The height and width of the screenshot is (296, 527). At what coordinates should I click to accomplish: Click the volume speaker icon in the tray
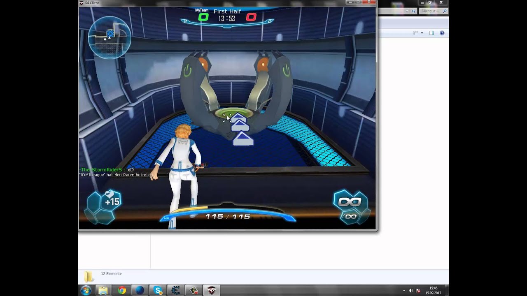[411, 291]
